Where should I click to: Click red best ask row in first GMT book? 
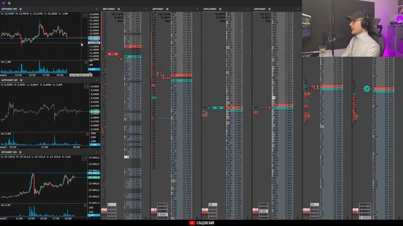pyautogui.click(x=234, y=107)
